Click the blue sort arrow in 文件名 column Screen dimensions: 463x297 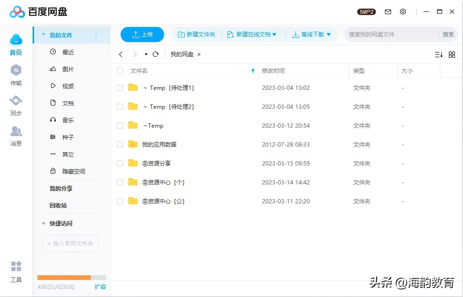[253, 70]
